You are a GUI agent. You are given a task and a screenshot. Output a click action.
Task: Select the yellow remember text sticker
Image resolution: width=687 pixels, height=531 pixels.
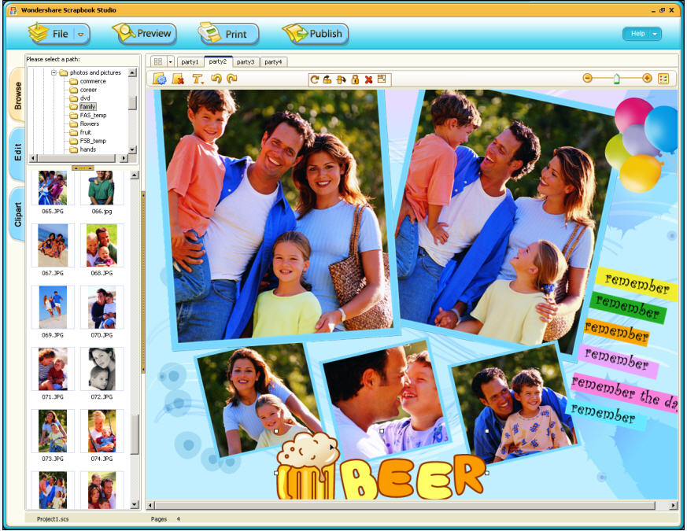(637, 284)
